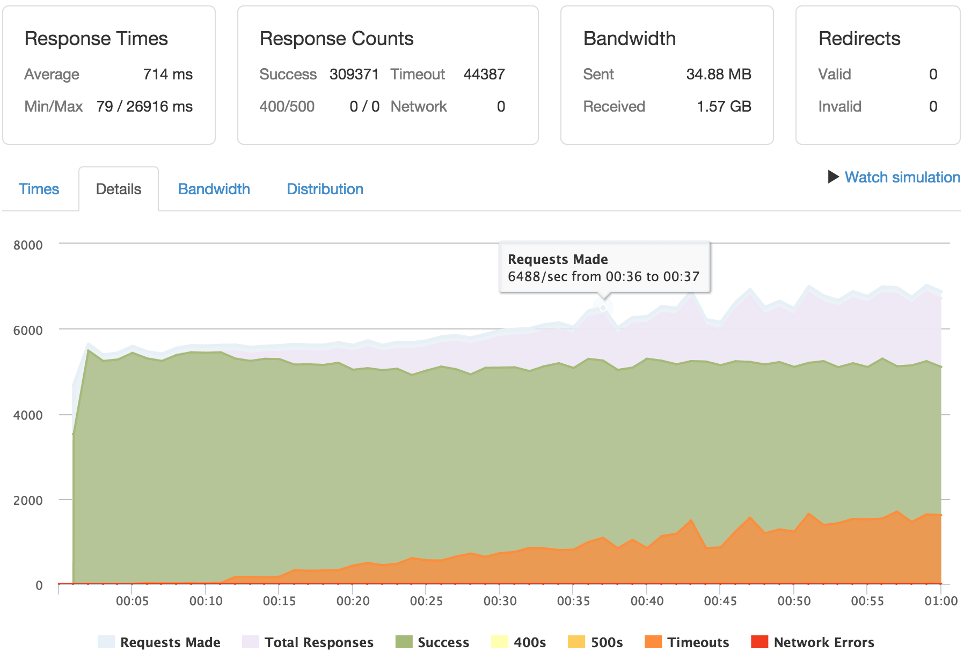Switch to the Times tab

[39, 189]
